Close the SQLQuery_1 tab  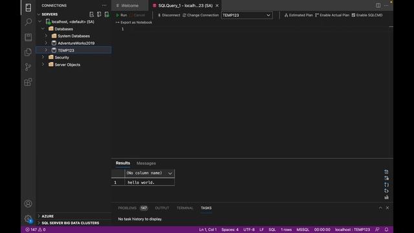point(217,5)
